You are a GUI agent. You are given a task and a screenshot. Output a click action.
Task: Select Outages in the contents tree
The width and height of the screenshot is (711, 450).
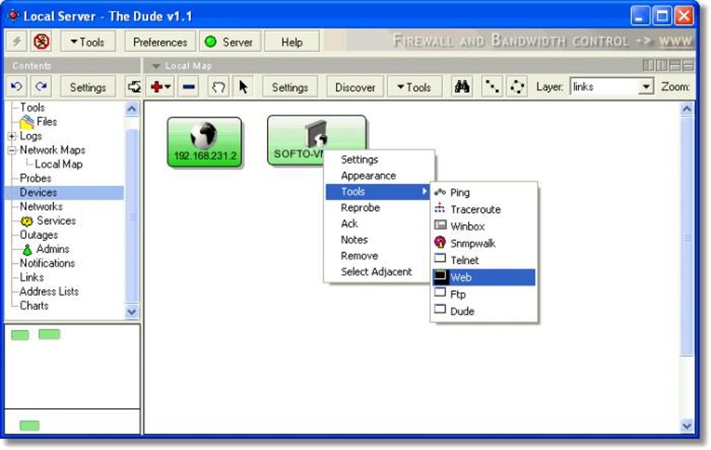click(x=38, y=235)
